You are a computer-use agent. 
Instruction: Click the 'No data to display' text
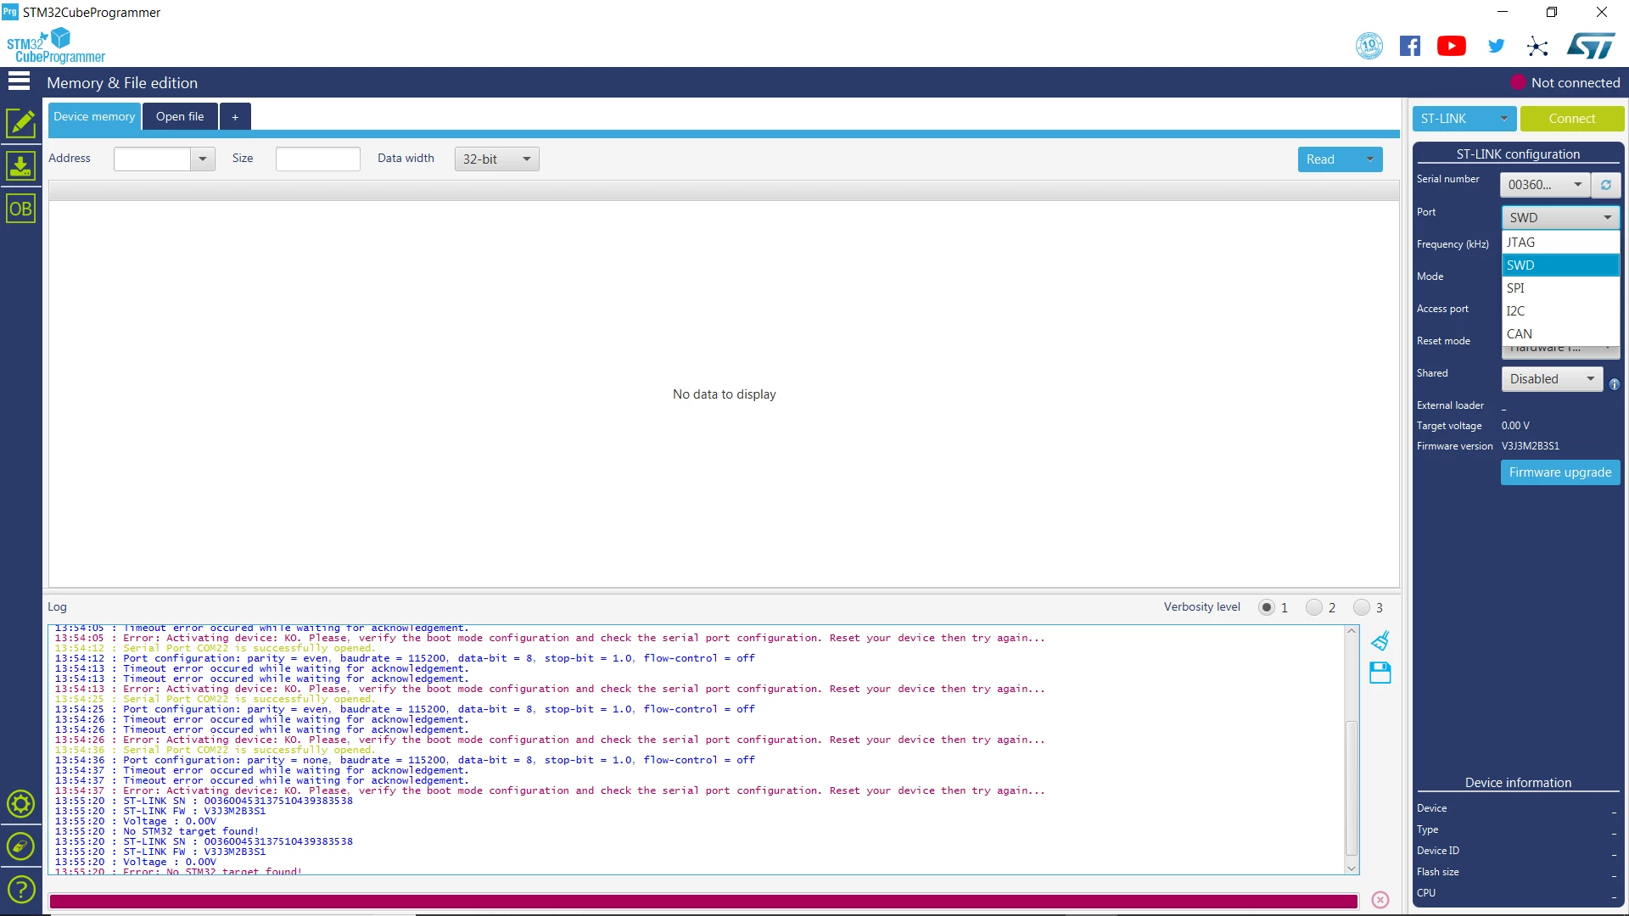[x=724, y=394]
